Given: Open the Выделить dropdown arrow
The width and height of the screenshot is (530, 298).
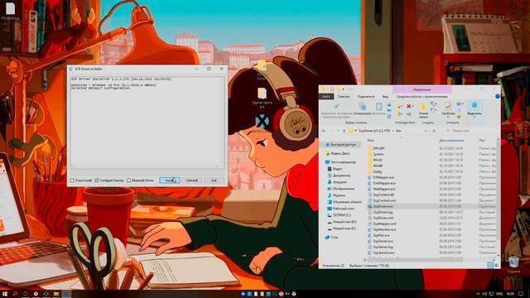Looking at the screenshot, I should coord(475,118).
